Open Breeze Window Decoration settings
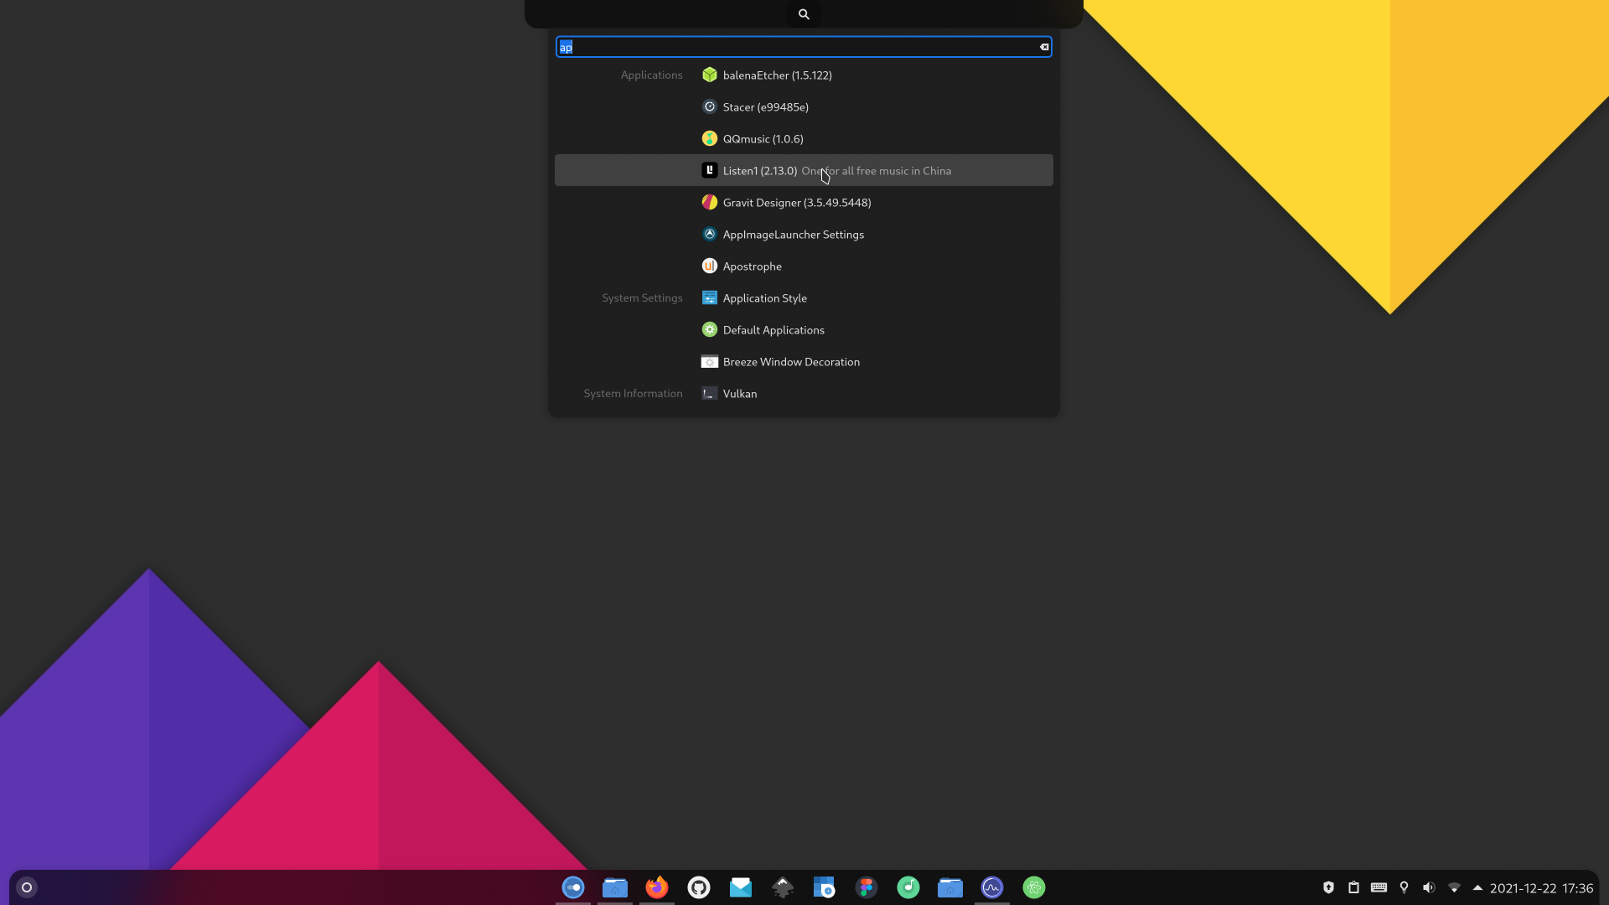The height and width of the screenshot is (905, 1609). pyautogui.click(x=804, y=362)
